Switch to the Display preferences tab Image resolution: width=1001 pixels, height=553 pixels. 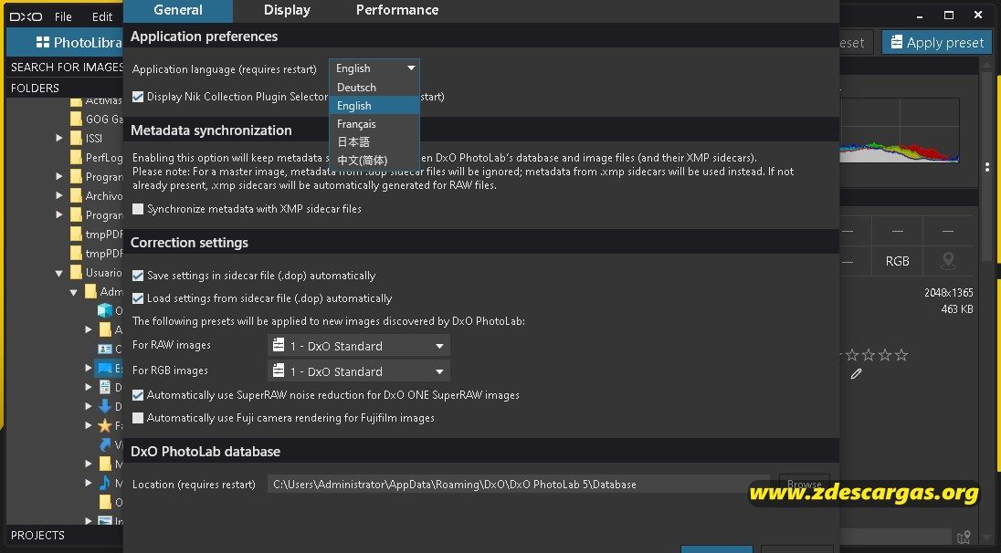pos(288,10)
